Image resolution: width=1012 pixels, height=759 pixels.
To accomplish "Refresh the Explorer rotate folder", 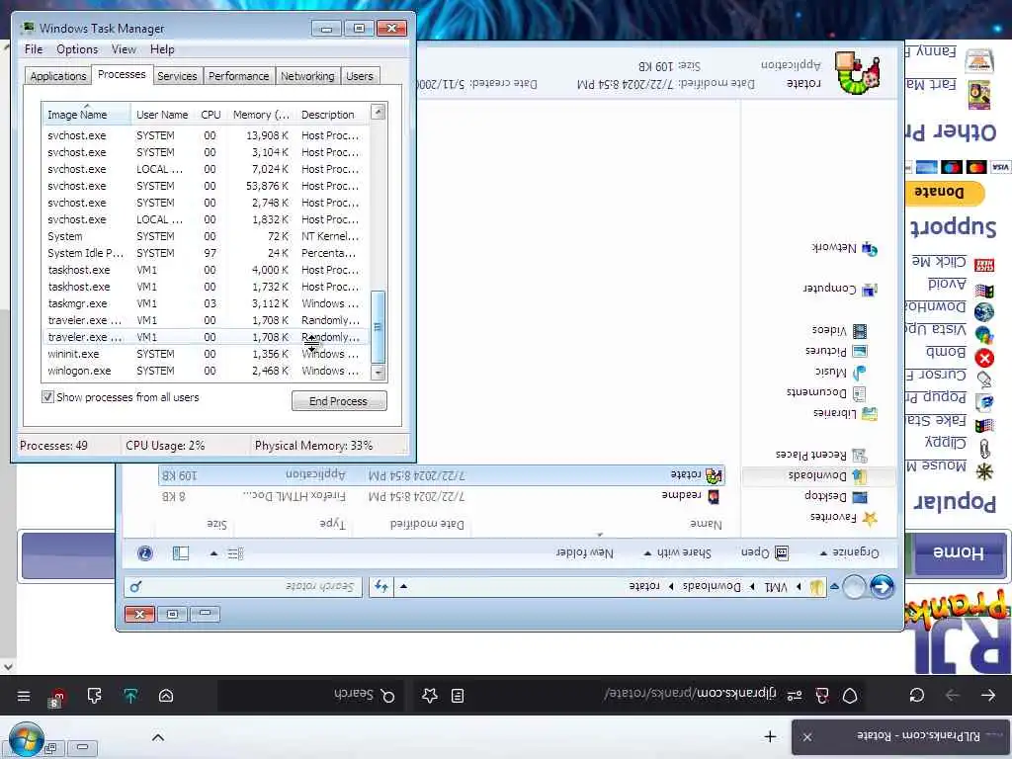I will [381, 586].
